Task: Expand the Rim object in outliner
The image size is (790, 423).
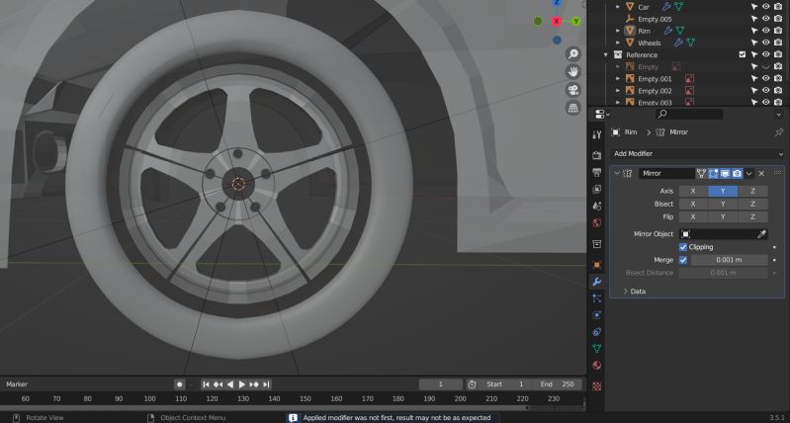Action: 618,31
